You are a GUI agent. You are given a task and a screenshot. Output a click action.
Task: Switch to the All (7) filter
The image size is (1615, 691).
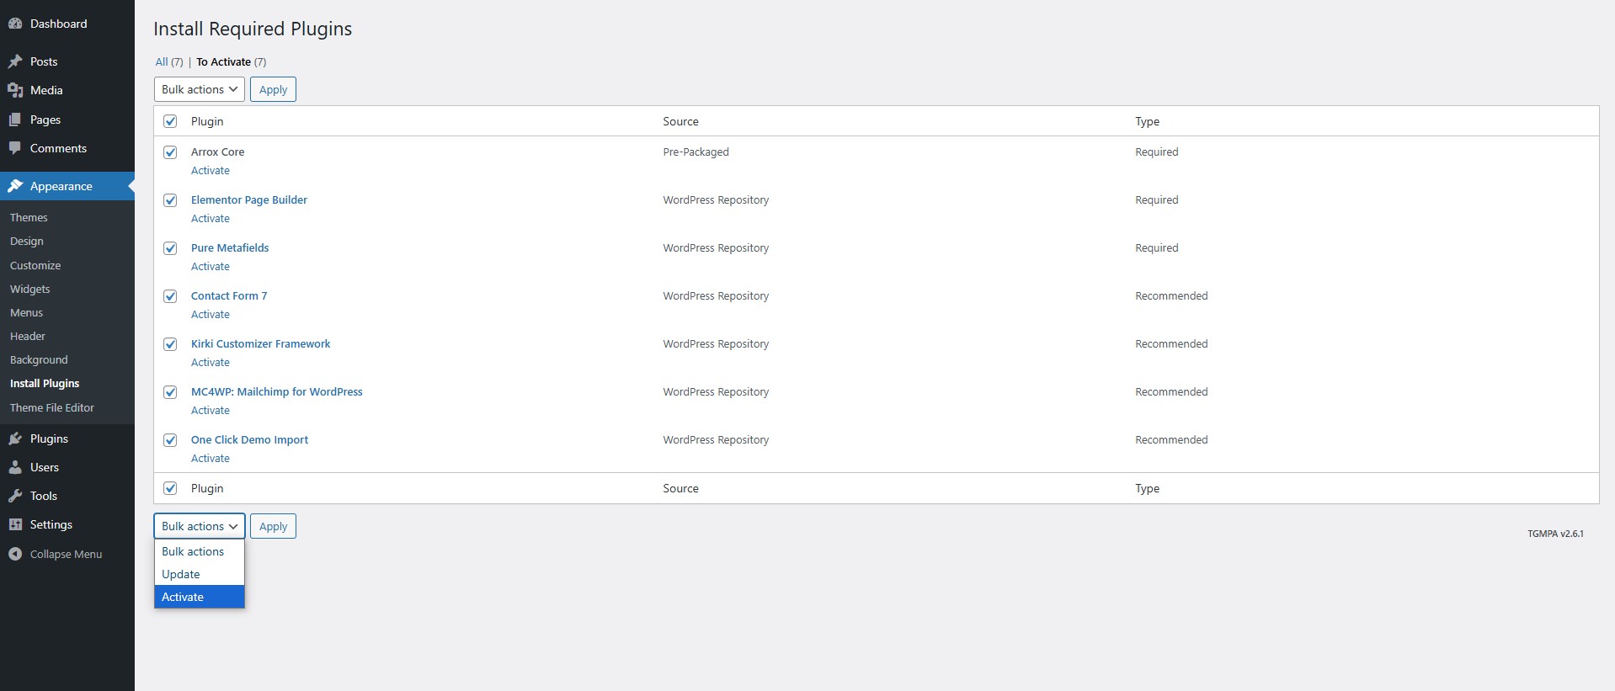169,61
